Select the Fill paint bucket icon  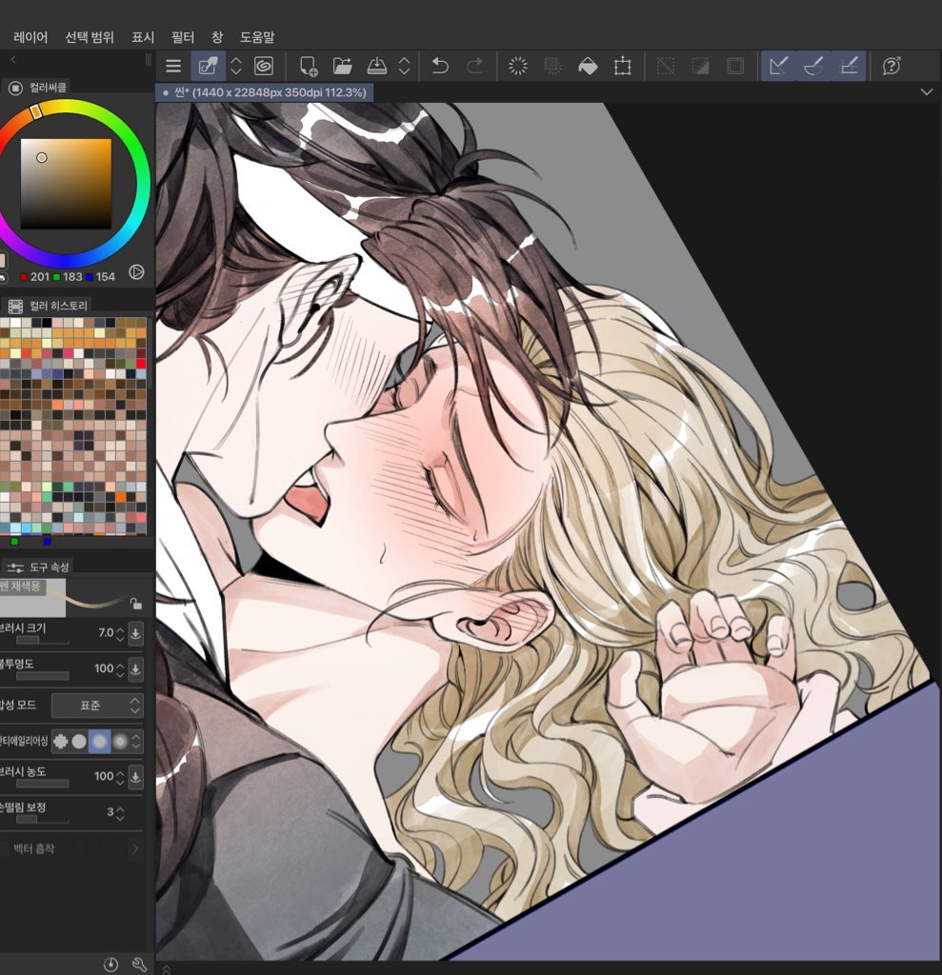pyautogui.click(x=588, y=66)
